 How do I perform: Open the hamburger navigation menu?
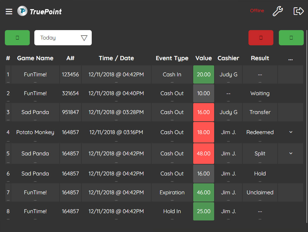[9, 12]
